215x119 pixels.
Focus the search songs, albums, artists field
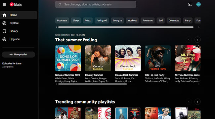pos(96,4)
